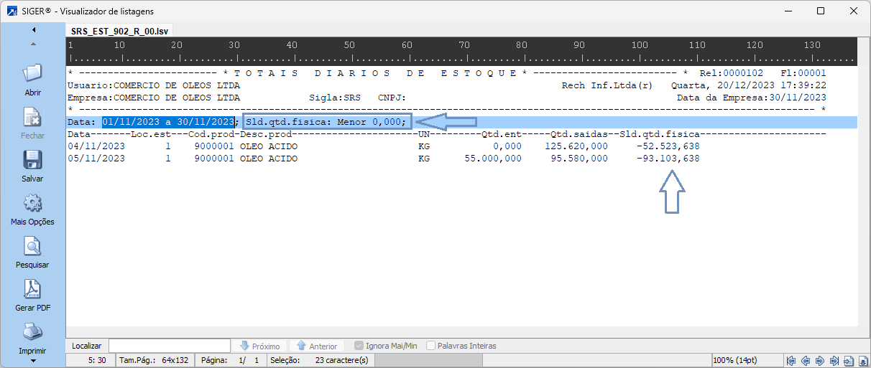Select SRS_EST_902_R_00.lsv tab
This screenshot has width=871, height=368.
point(121,32)
